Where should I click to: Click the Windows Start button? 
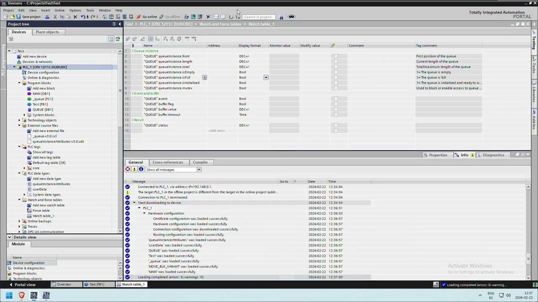click(x=9, y=295)
